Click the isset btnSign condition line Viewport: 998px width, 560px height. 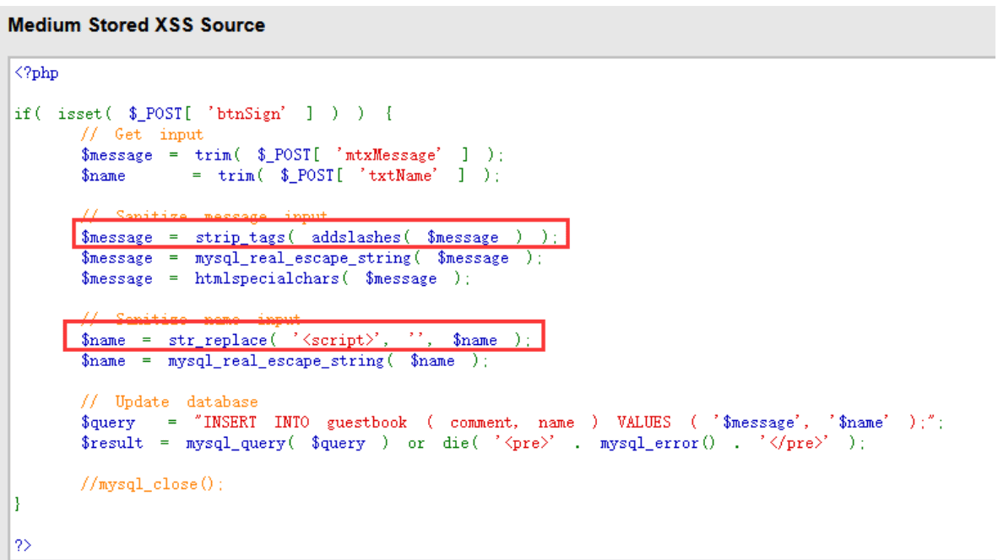click(x=203, y=114)
